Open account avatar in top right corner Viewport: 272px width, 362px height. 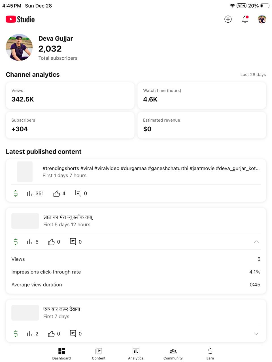pos(262,19)
